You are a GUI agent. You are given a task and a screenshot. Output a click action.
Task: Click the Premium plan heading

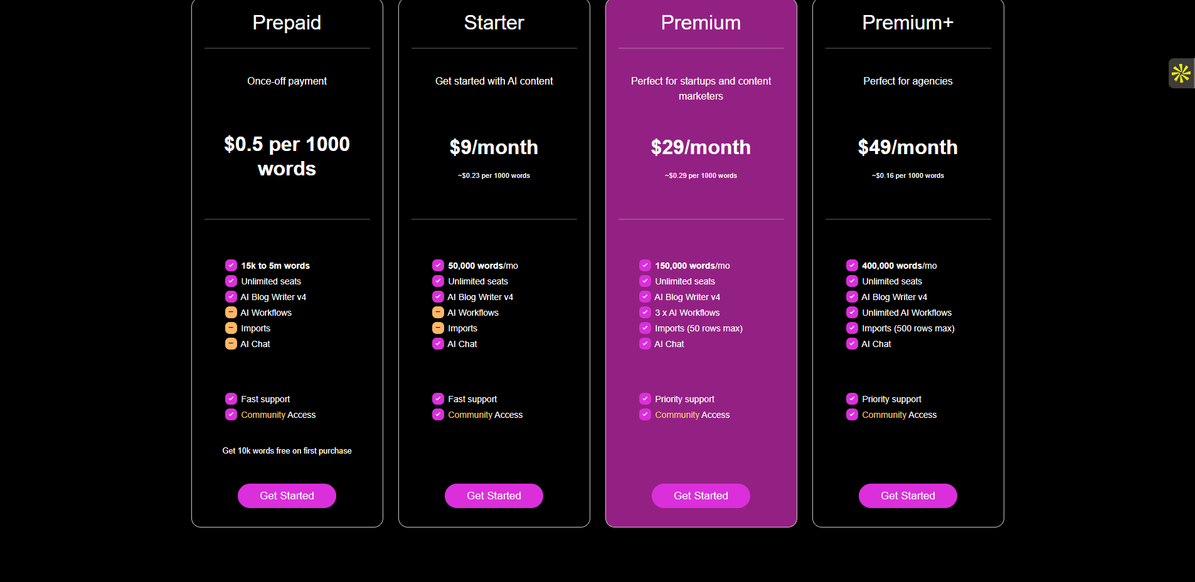[x=701, y=23]
